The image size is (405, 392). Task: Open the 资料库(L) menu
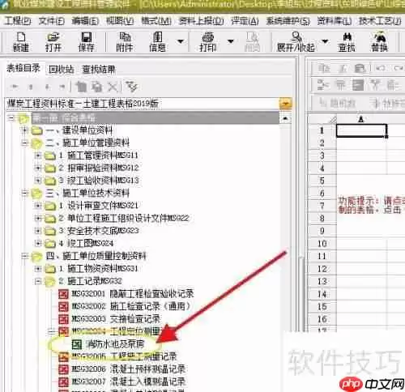tap(335, 21)
